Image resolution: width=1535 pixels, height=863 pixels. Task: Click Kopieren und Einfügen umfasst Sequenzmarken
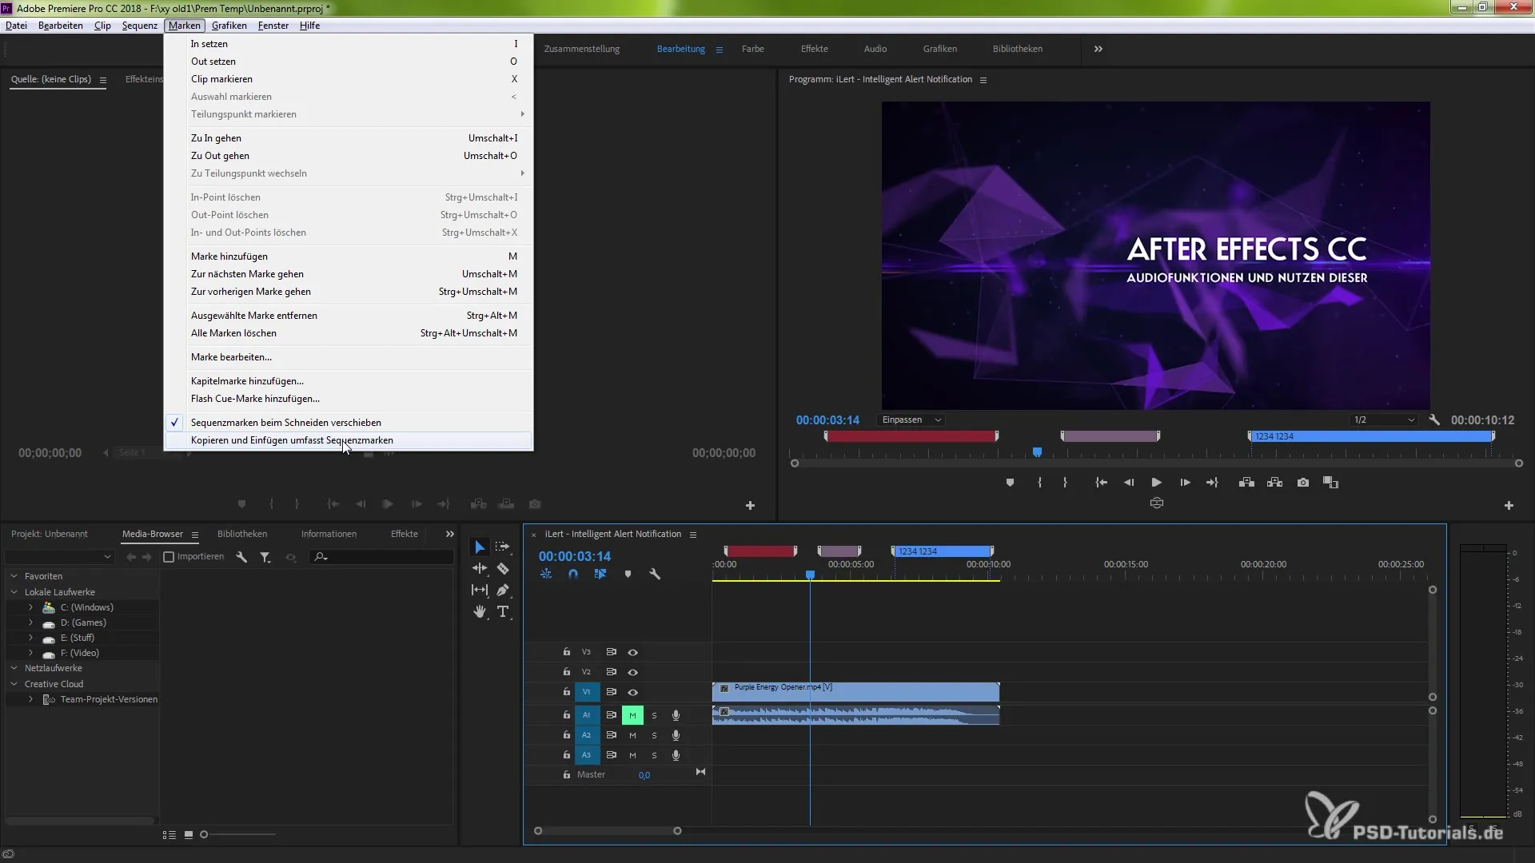click(349, 440)
